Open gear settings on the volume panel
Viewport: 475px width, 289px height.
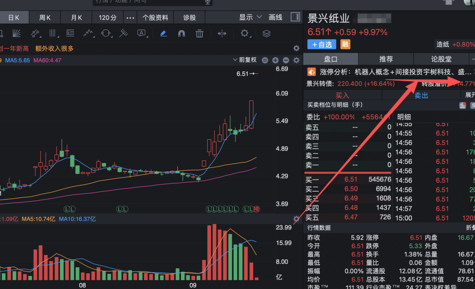pyautogui.click(x=296, y=219)
